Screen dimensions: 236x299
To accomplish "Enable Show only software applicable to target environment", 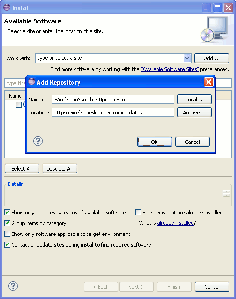I will pos(7,234).
